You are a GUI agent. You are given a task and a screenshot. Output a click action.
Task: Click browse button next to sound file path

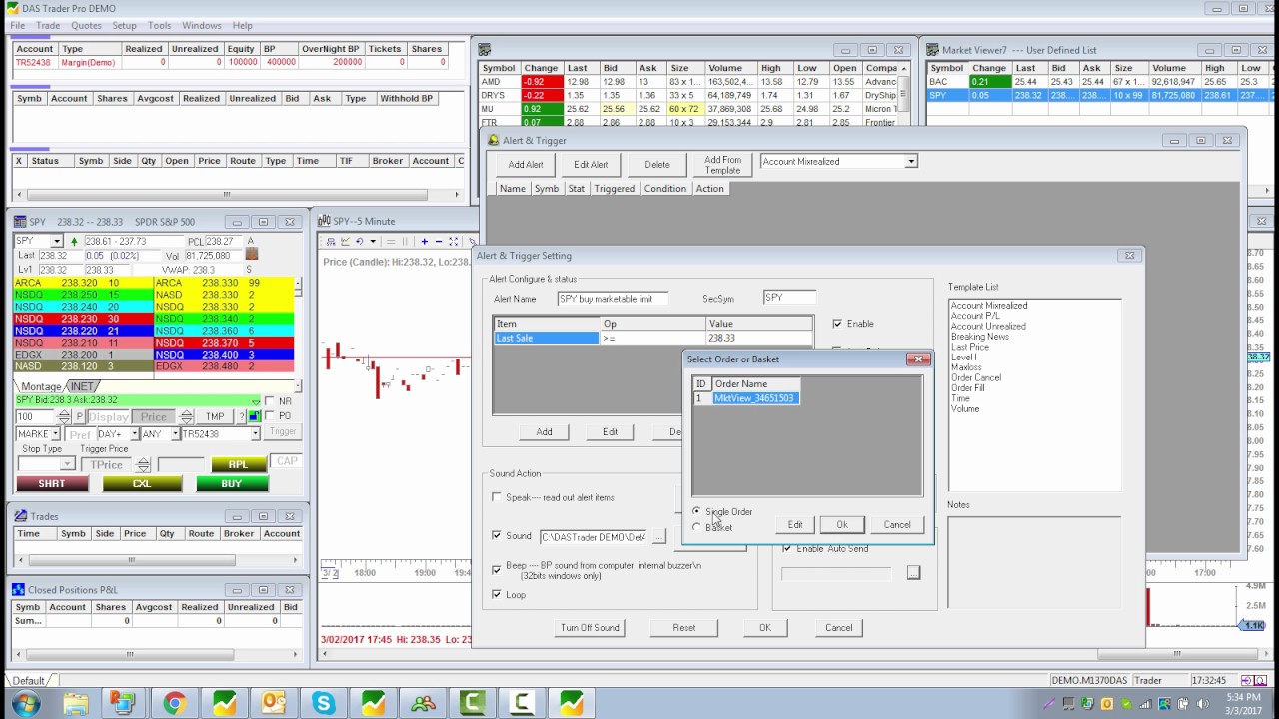pos(657,537)
